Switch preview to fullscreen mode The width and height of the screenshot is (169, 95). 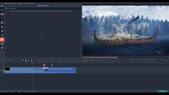coord(164,60)
